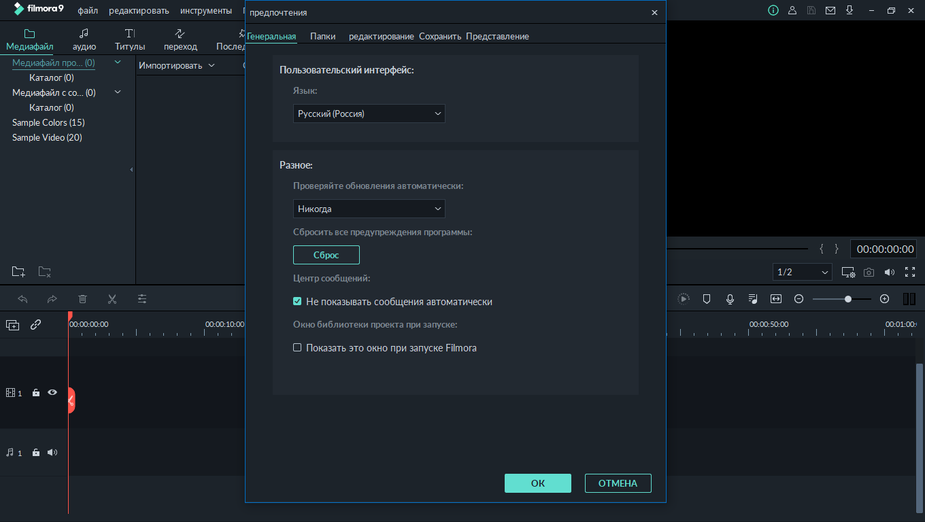Select Sample Colors (15) in media library
This screenshot has width=925, height=522.
tap(48, 123)
